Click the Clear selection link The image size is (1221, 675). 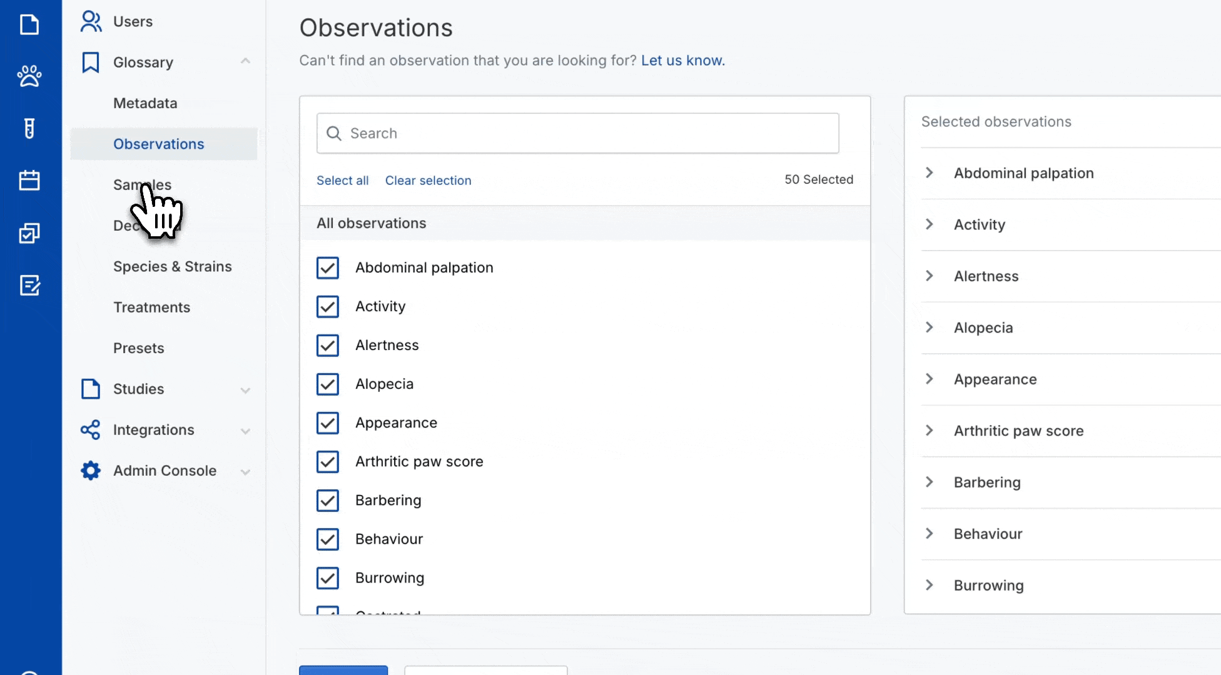coord(428,181)
